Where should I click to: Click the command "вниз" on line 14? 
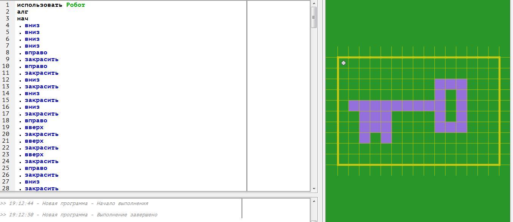(32, 93)
